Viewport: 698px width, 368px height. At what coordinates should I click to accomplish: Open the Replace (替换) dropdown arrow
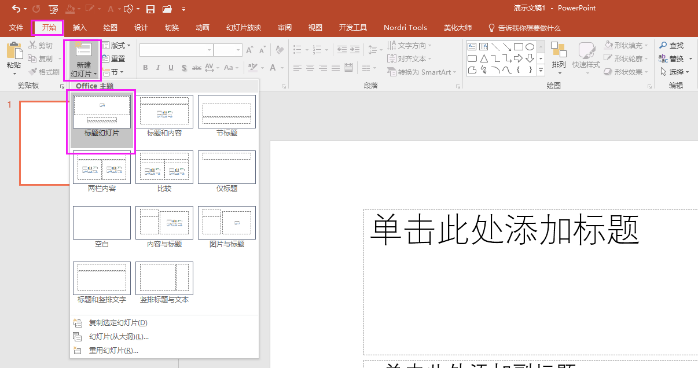coord(690,59)
